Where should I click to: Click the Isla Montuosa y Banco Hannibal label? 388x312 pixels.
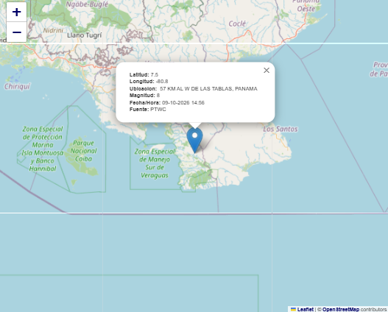click(43, 149)
